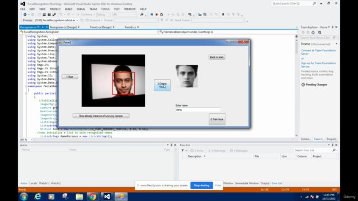Click the Pending Changes link
This screenshot has width=358, height=201.
(316, 84)
